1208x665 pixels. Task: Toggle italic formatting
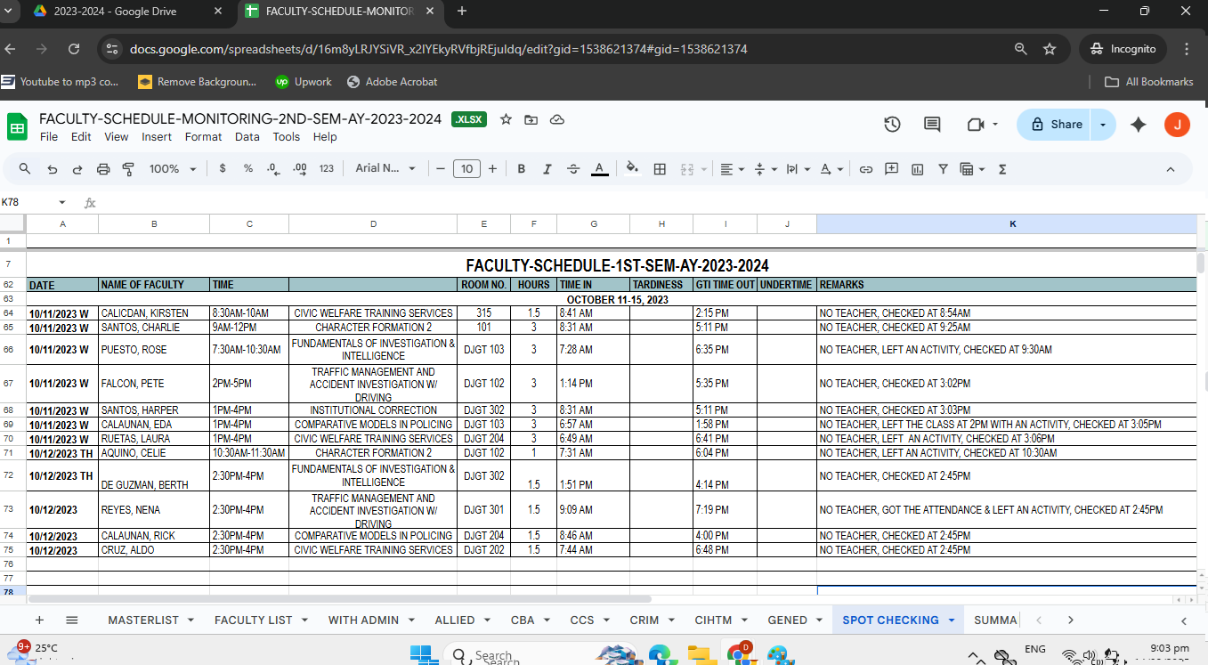tap(547, 169)
